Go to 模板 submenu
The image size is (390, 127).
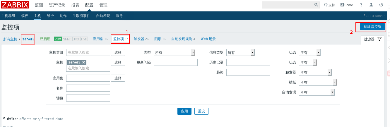tap(25, 16)
